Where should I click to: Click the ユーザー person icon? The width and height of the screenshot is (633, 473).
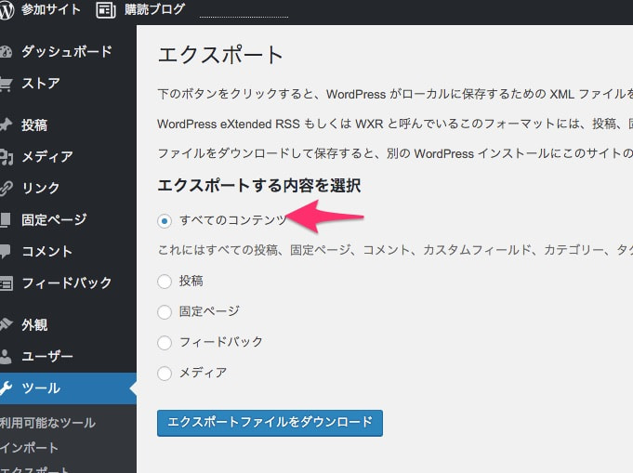[x=6, y=356]
